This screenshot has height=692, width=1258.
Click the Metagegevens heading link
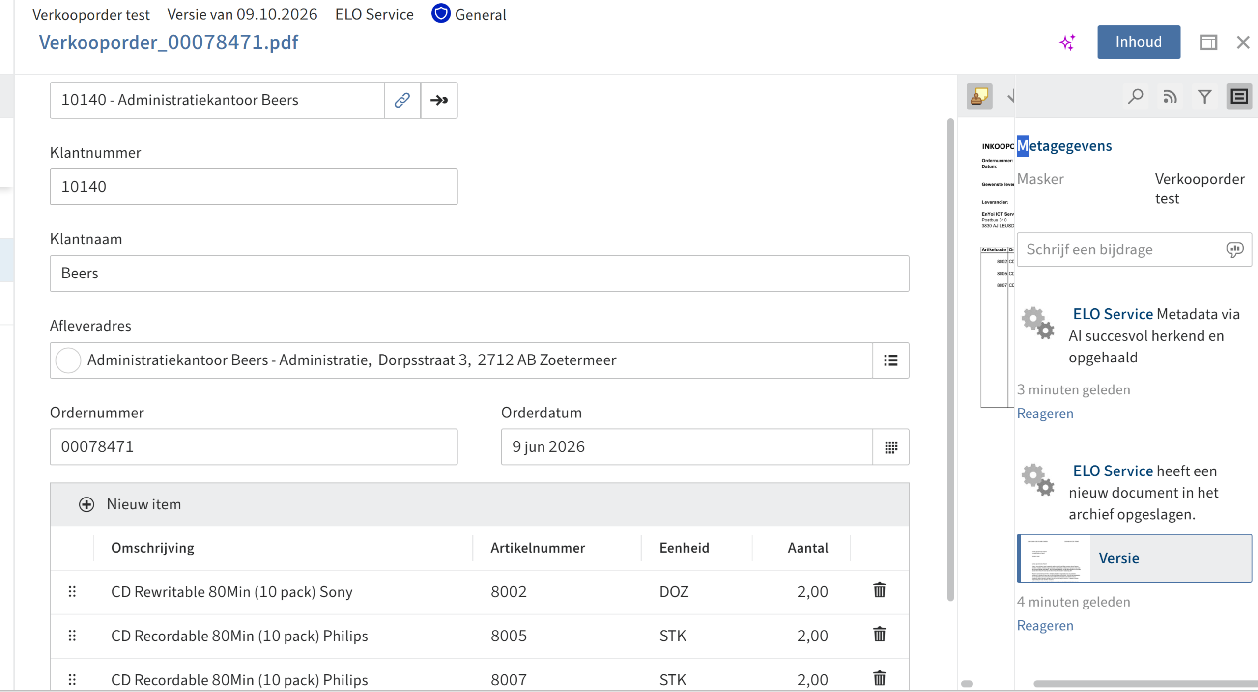pos(1064,146)
